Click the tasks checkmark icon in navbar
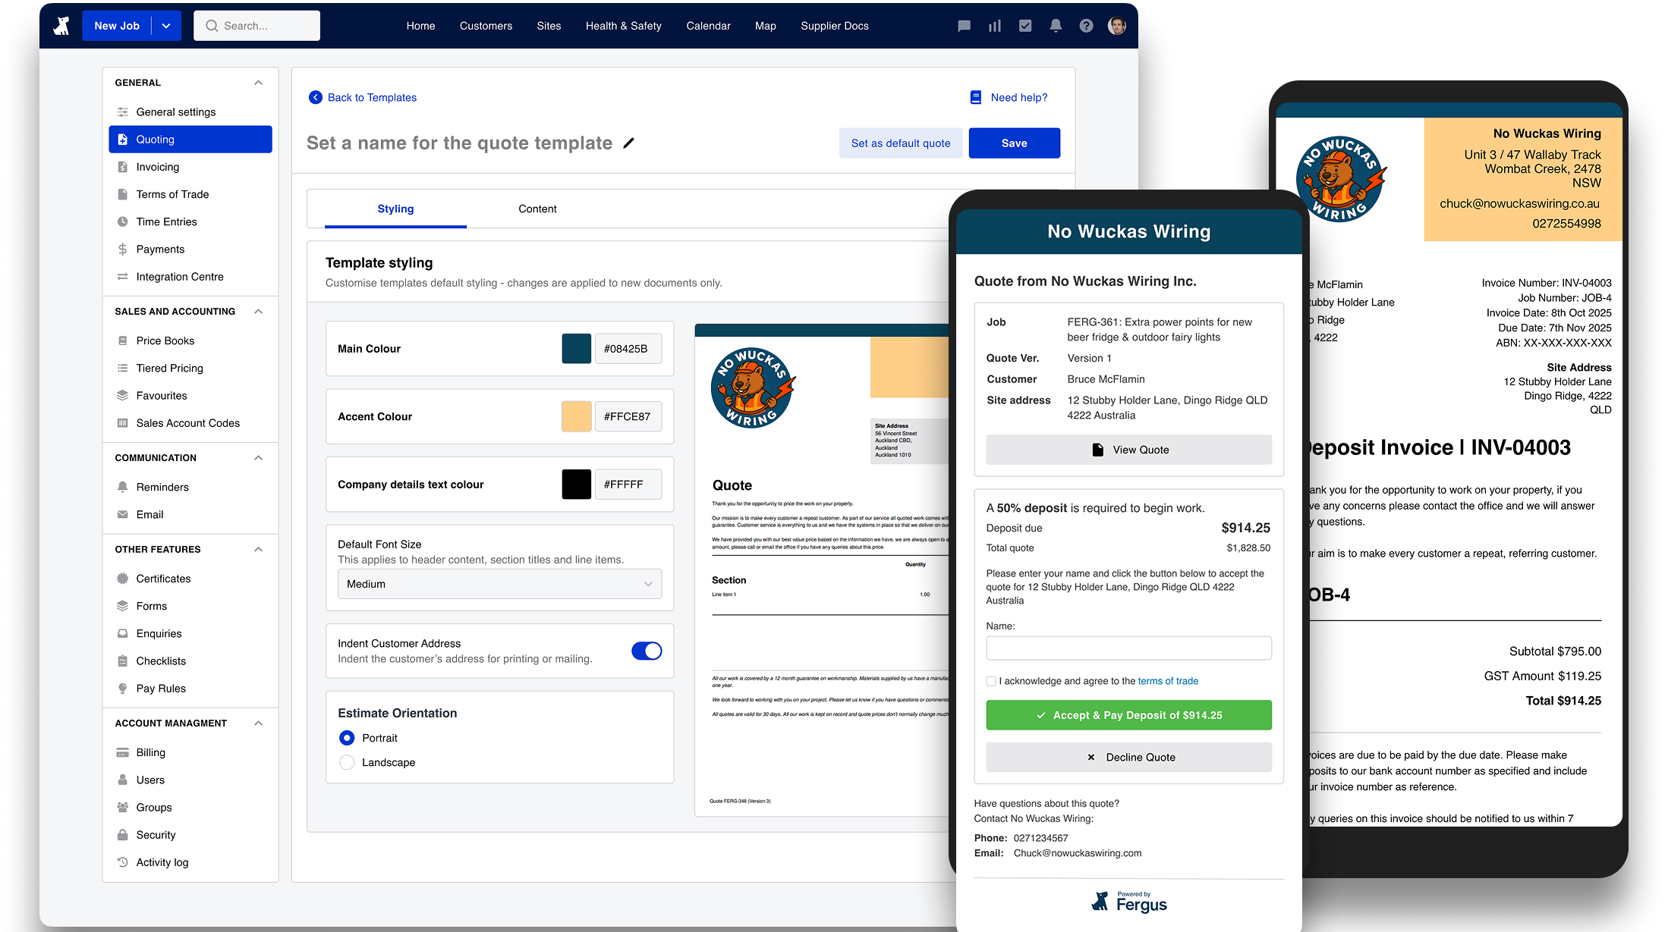 point(1025,26)
